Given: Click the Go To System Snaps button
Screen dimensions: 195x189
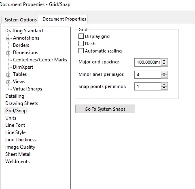Looking at the screenshot, I should point(105,109).
